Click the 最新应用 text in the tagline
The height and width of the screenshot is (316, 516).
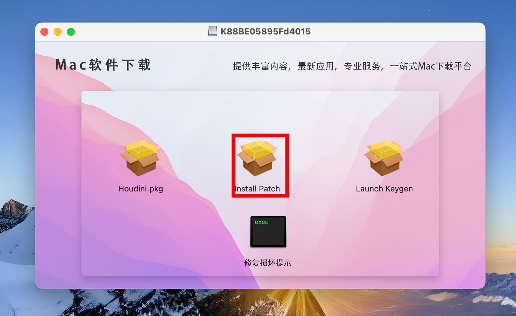click(x=316, y=66)
